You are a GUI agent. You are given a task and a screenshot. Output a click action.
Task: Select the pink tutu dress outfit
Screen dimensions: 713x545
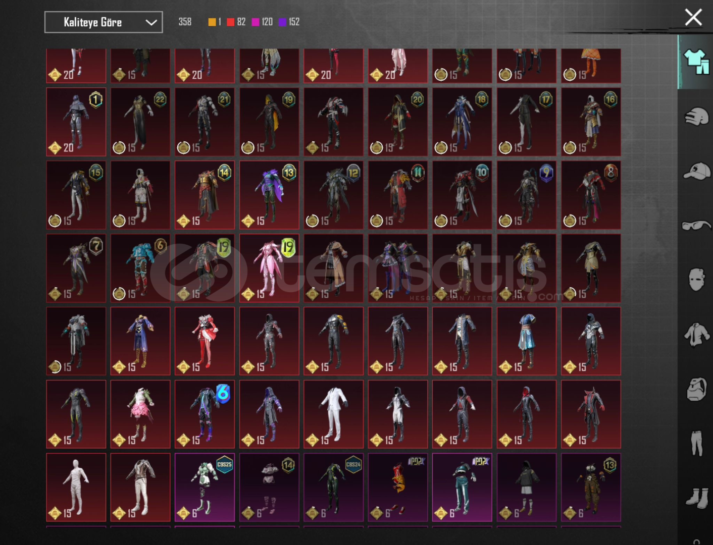tap(140, 414)
